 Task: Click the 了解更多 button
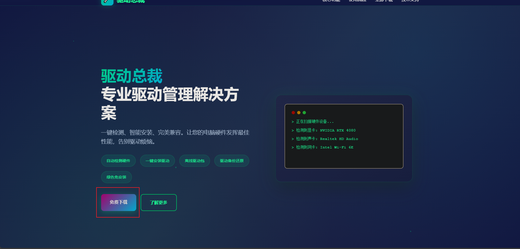(158, 203)
